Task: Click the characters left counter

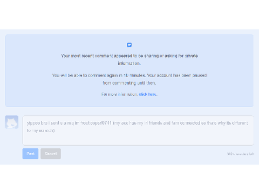Action: pos(240,154)
